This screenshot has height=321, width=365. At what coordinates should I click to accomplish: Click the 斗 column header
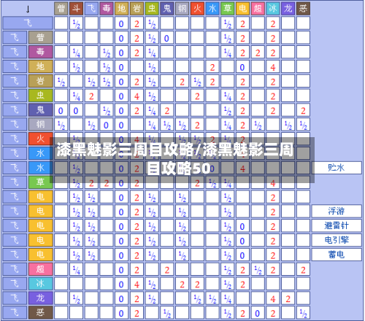pyautogui.click(x=76, y=9)
